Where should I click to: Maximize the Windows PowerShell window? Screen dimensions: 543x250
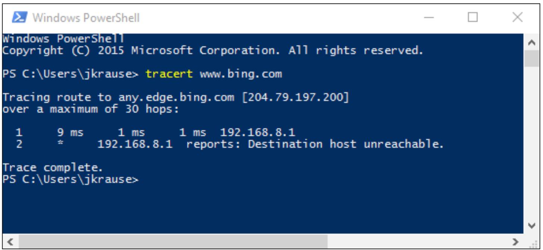473,17
